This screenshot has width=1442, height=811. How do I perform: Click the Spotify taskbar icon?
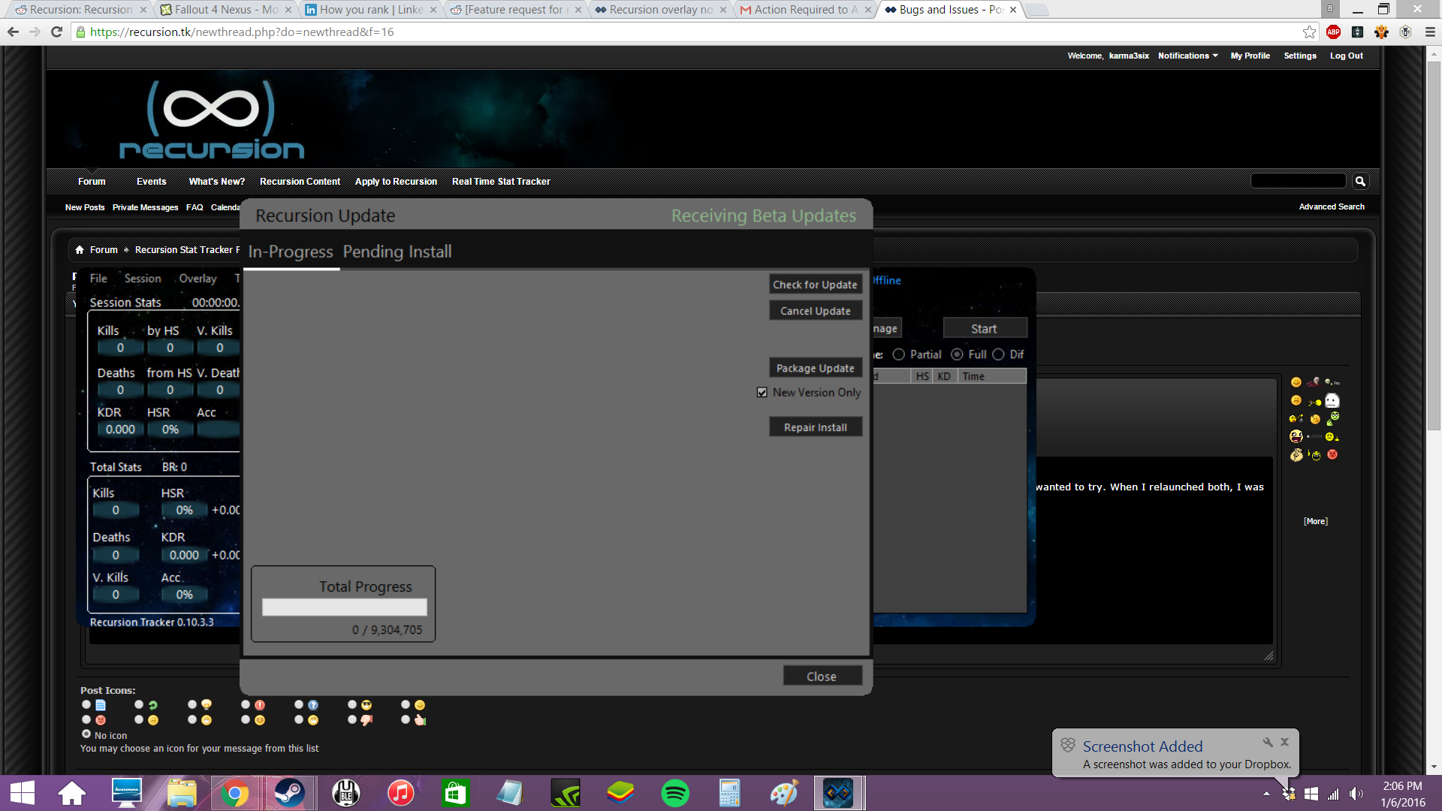coord(674,792)
